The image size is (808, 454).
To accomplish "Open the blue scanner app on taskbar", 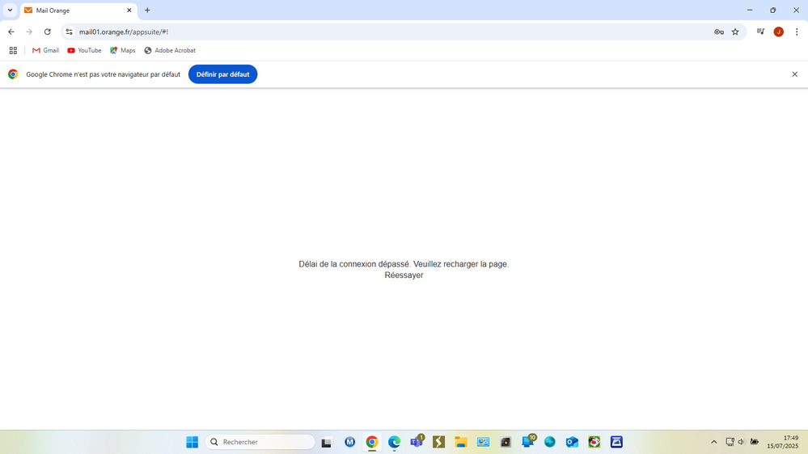I will tap(616, 442).
